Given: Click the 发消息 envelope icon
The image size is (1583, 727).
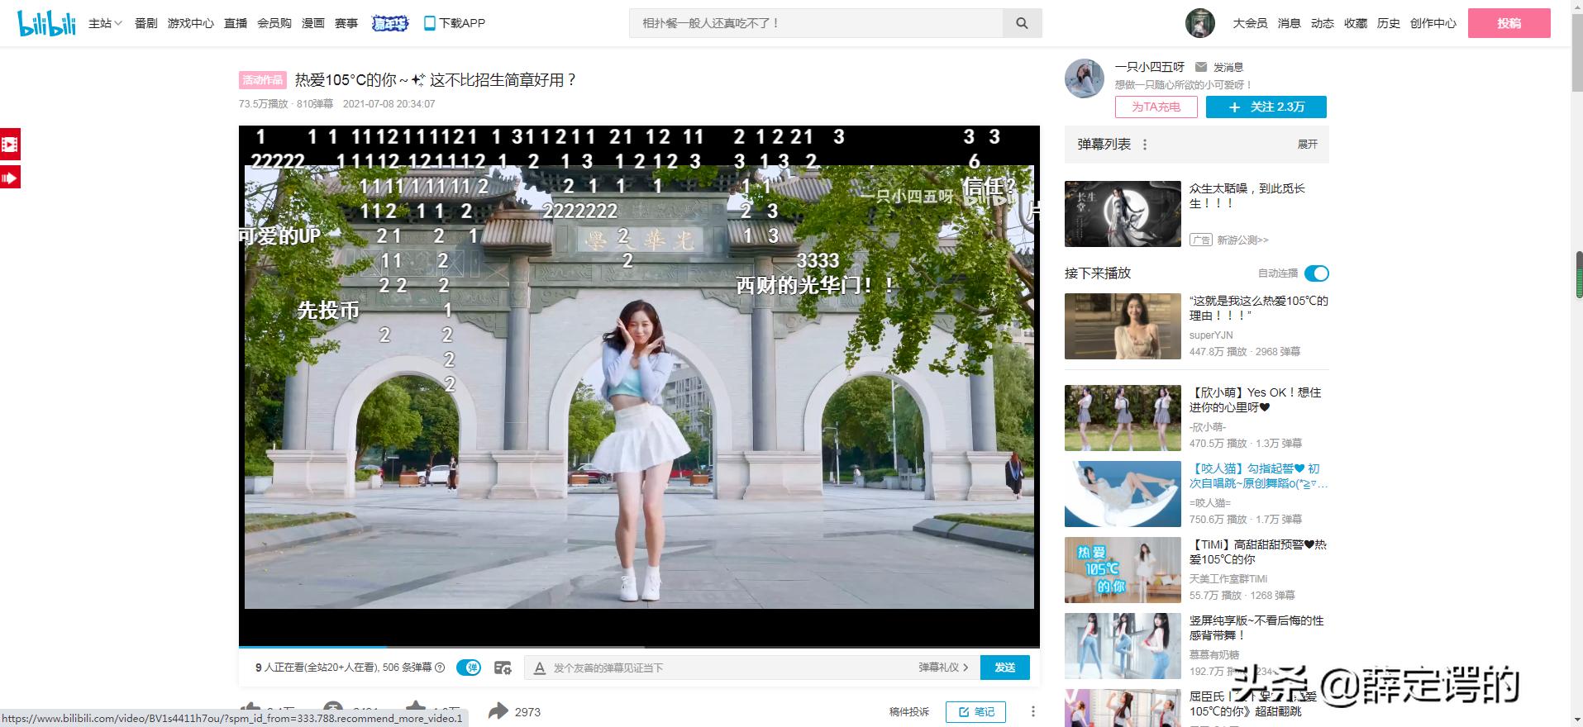Looking at the screenshot, I should pos(1201,67).
